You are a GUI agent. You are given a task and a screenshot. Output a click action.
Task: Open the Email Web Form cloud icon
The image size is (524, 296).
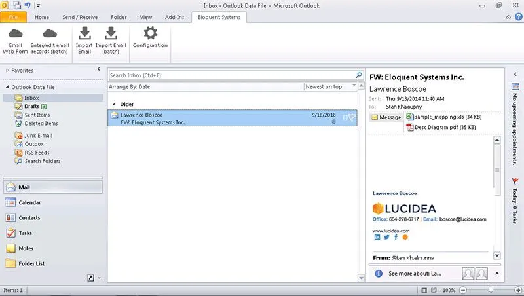point(15,33)
